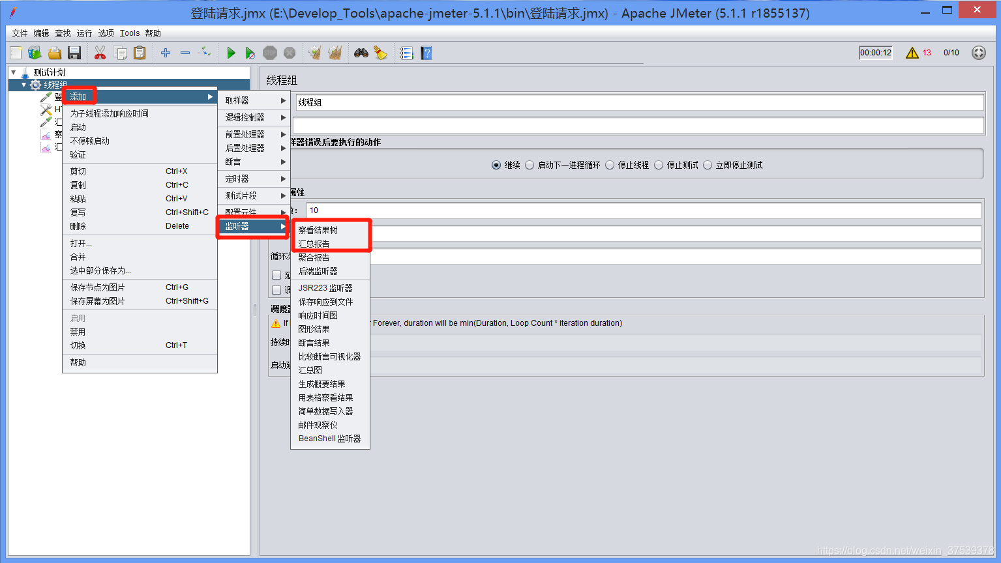The width and height of the screenshot is (1001, 563).
Task: Choose 汇总报告 from the listener menu
Action: 330,244
